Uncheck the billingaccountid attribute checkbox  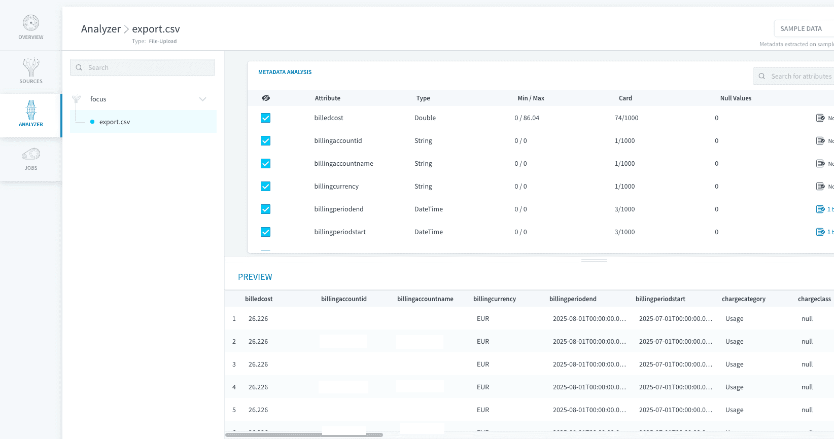tap(265, 141)
